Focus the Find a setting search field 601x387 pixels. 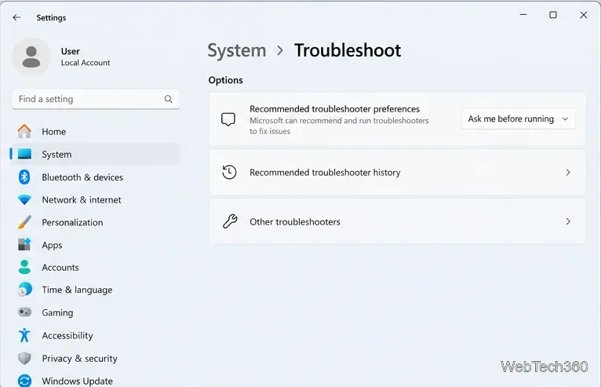96,99
